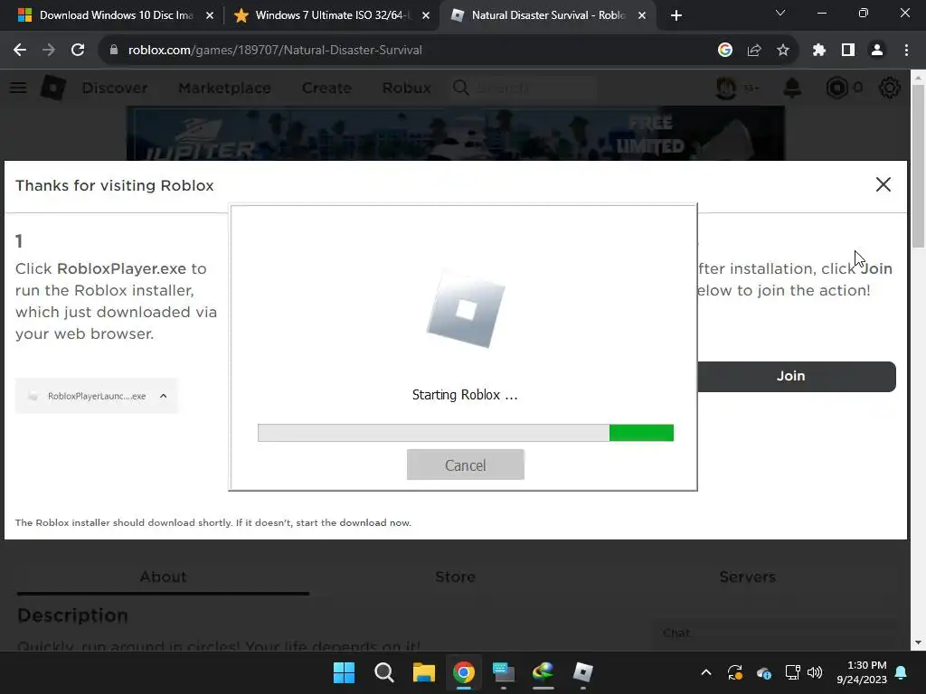
Task: Open the Roblox taskbar icon
Action: coord(583,672)
